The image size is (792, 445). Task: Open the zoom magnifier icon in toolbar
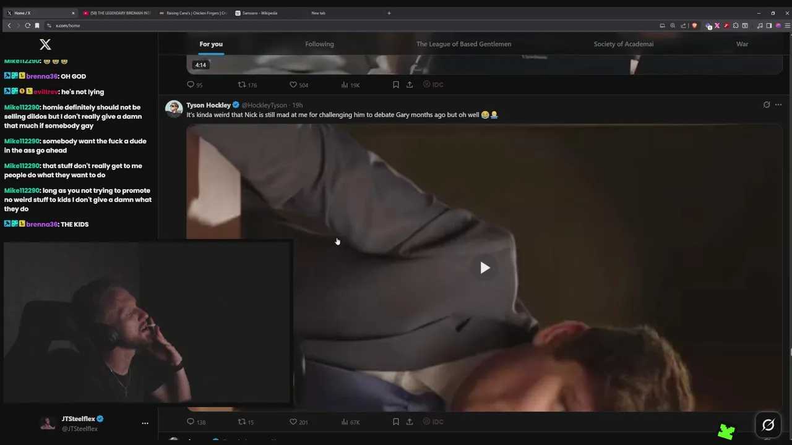click(x=673, y=25)
